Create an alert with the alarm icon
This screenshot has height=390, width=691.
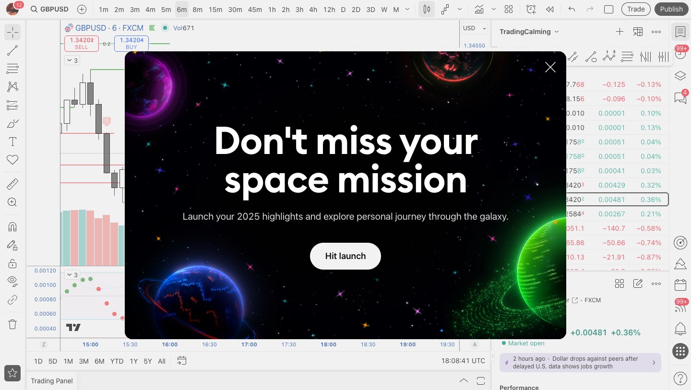[531, 9]
